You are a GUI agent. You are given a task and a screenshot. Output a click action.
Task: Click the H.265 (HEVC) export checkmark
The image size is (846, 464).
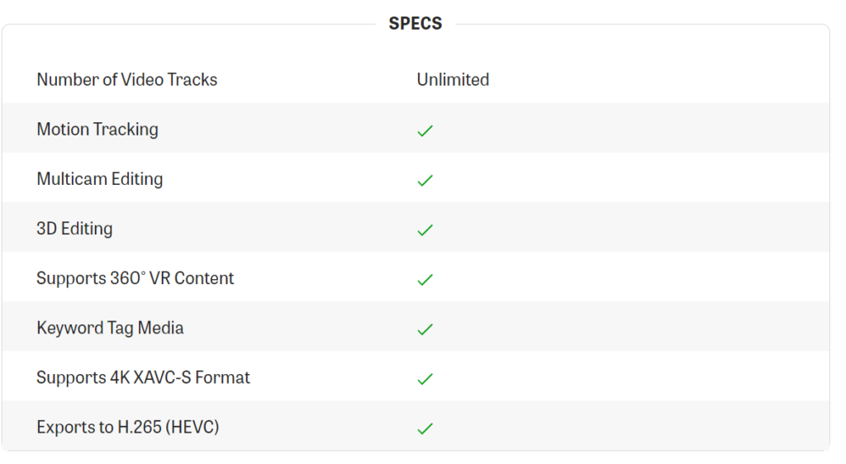(425, 428)
